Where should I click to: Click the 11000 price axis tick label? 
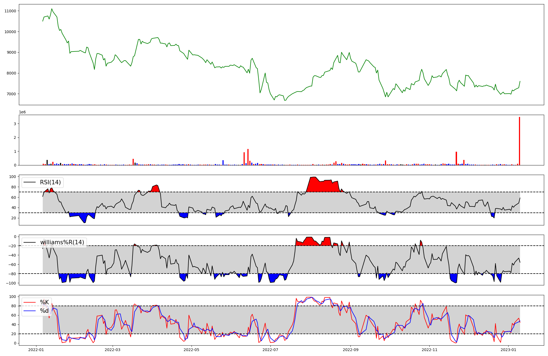click(x=10, y=11)
